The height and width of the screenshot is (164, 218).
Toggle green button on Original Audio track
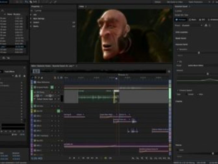pos(52,87)
